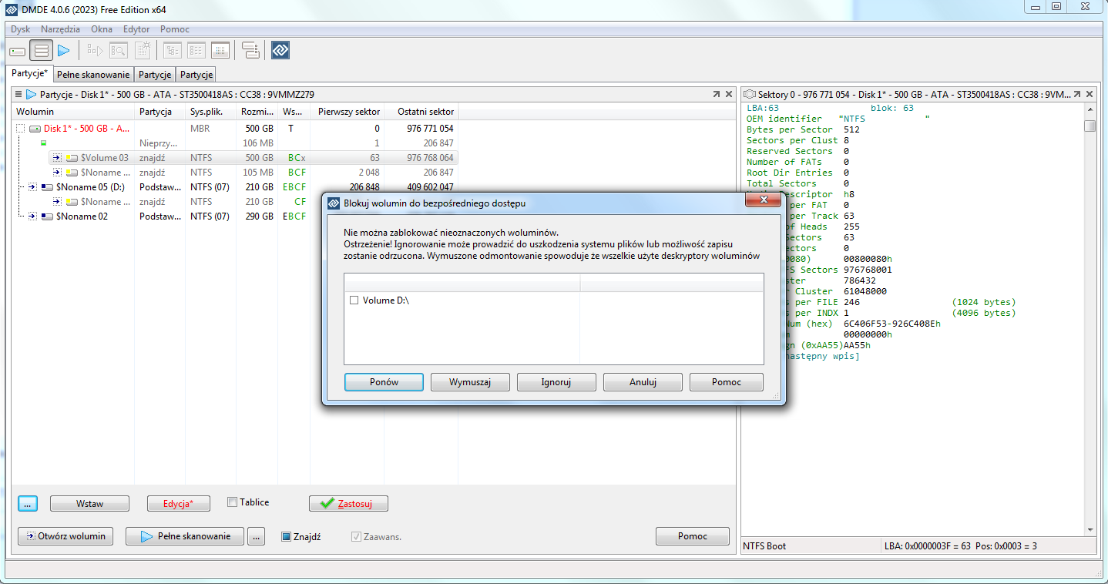Click scroll-up arrow in Sektory panel
Viewport: 1108px width, 584px height.
click(x=1090, y=108)
